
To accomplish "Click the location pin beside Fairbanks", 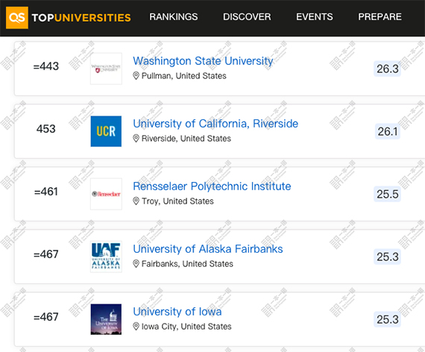I will tap(136, 263).
